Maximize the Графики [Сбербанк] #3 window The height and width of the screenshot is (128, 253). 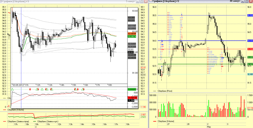(141, 1)
